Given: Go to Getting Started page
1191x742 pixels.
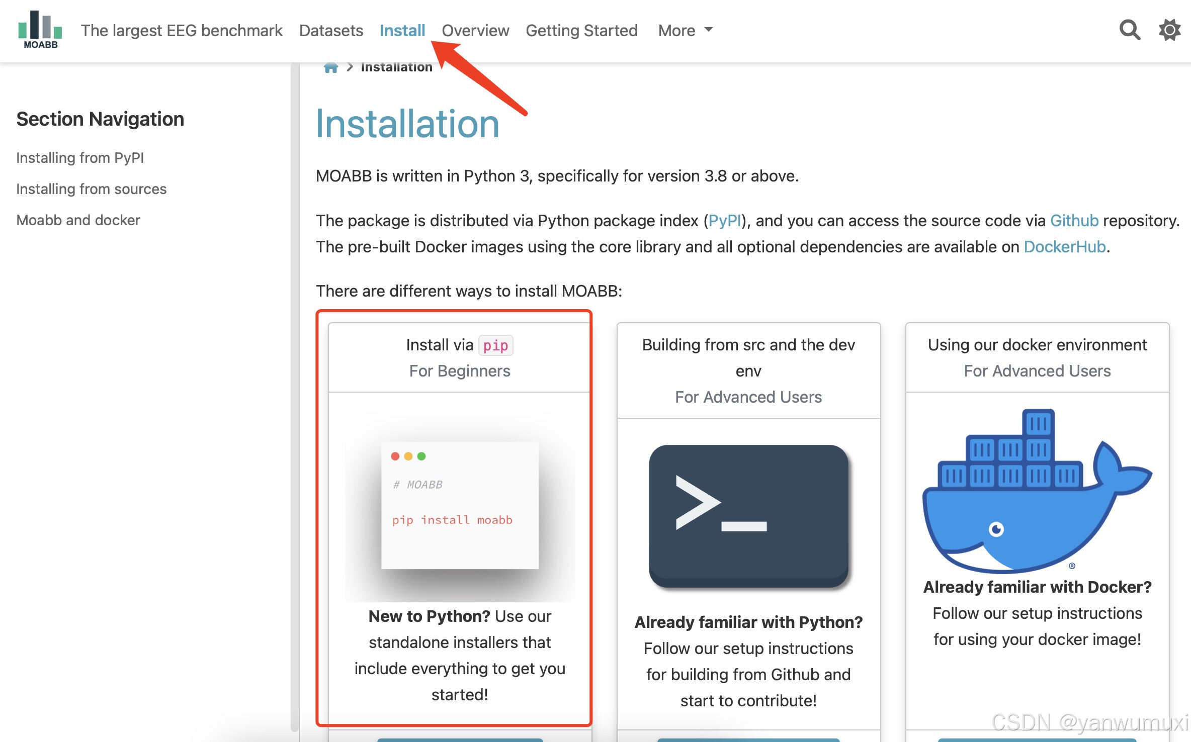Looking at the screenshot, I should (x=581, y=31).
